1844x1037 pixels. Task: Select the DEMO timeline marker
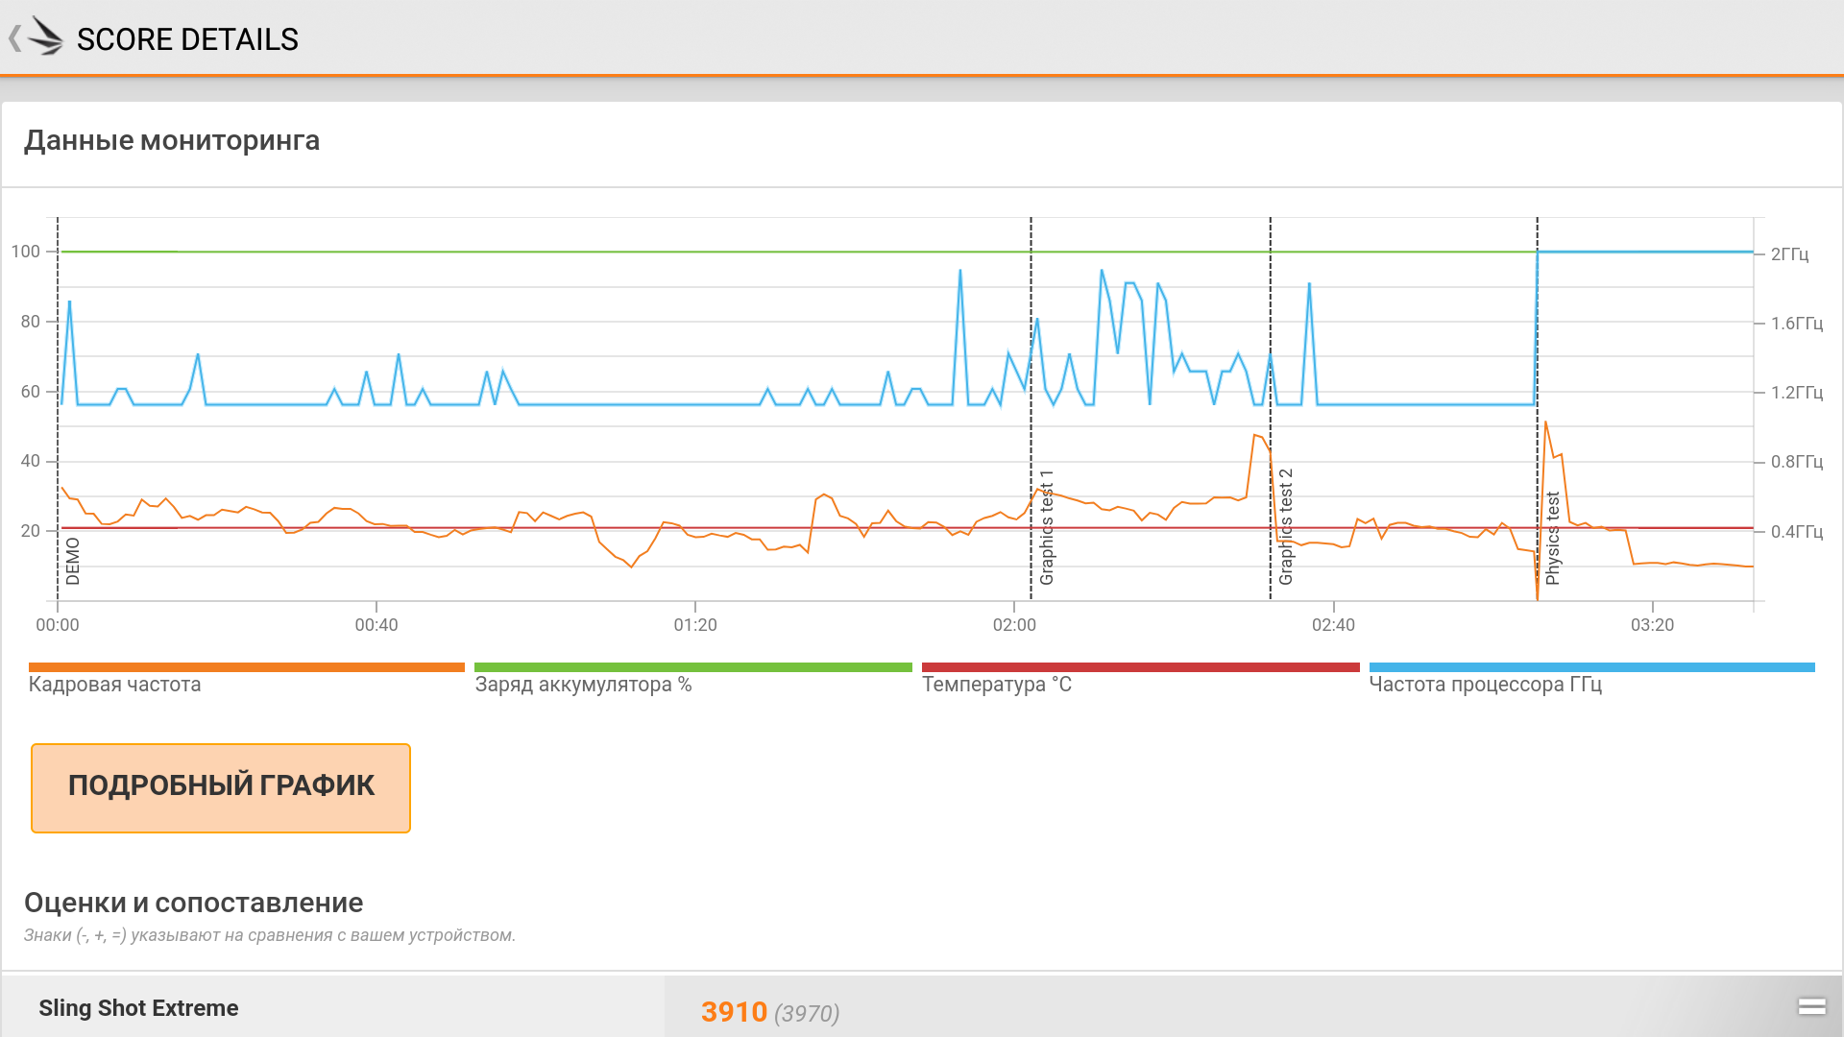tap(73, 561)
